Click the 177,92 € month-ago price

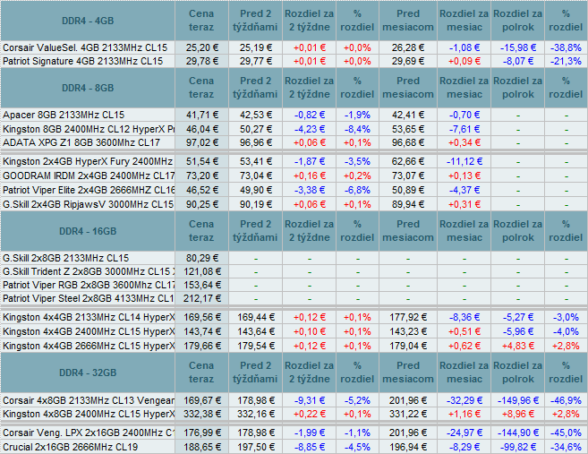408,317
